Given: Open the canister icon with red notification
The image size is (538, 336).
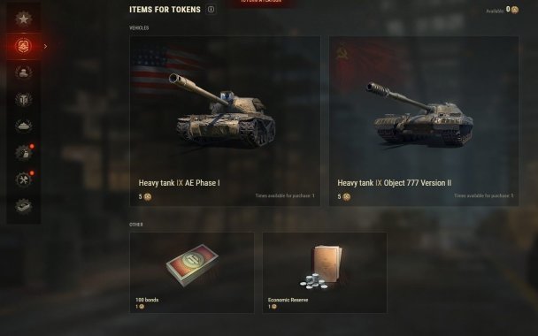Looking at the screenshot, I should (x=24, y=153).
